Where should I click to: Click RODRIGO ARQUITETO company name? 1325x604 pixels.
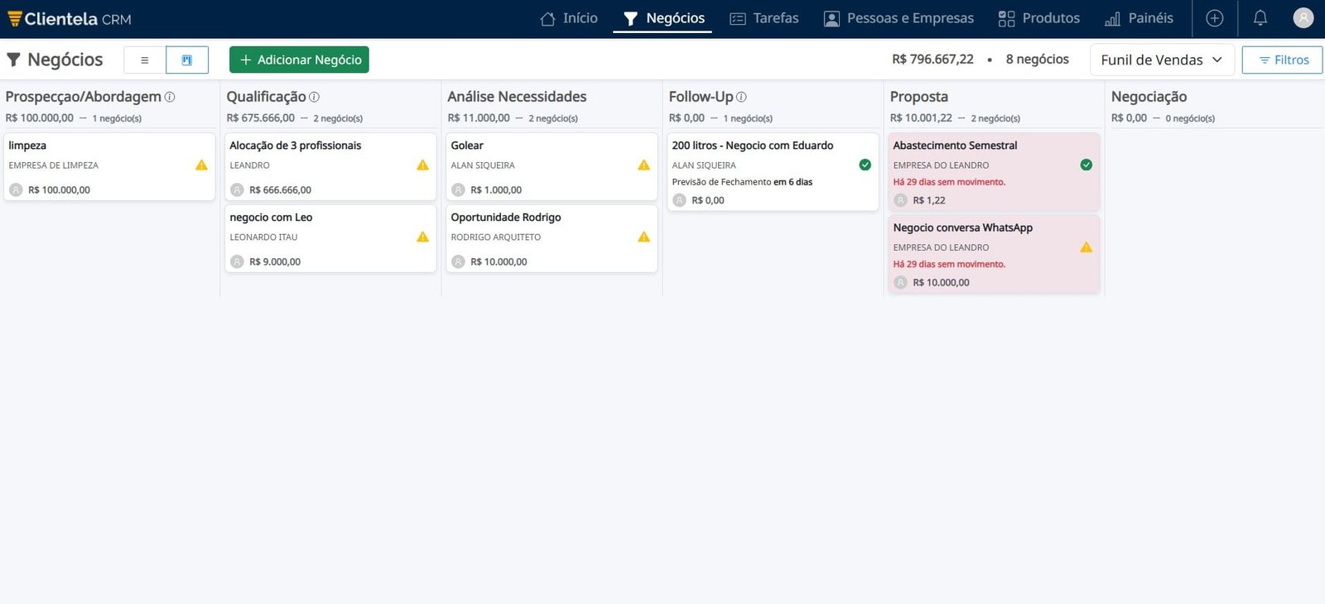point(496,237)
